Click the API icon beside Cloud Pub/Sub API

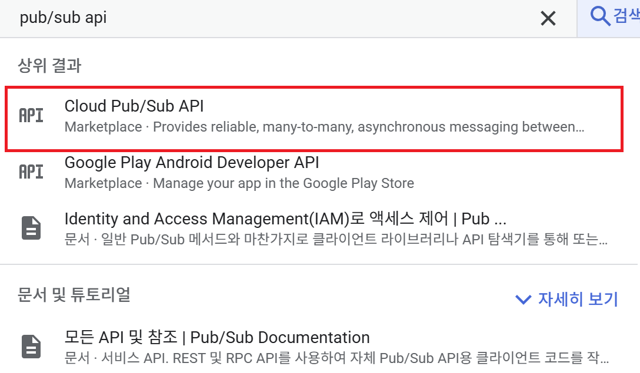[x=32, y=115]
